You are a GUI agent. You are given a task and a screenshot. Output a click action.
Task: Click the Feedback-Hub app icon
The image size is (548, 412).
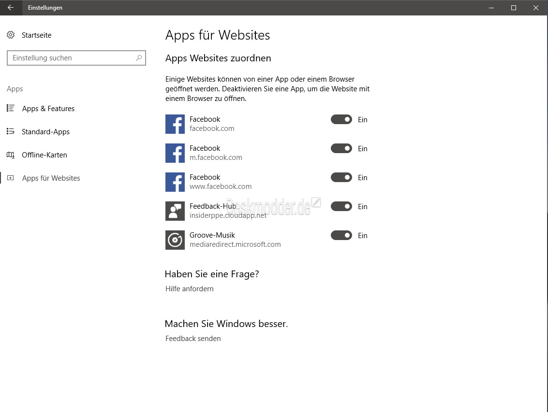175,211
